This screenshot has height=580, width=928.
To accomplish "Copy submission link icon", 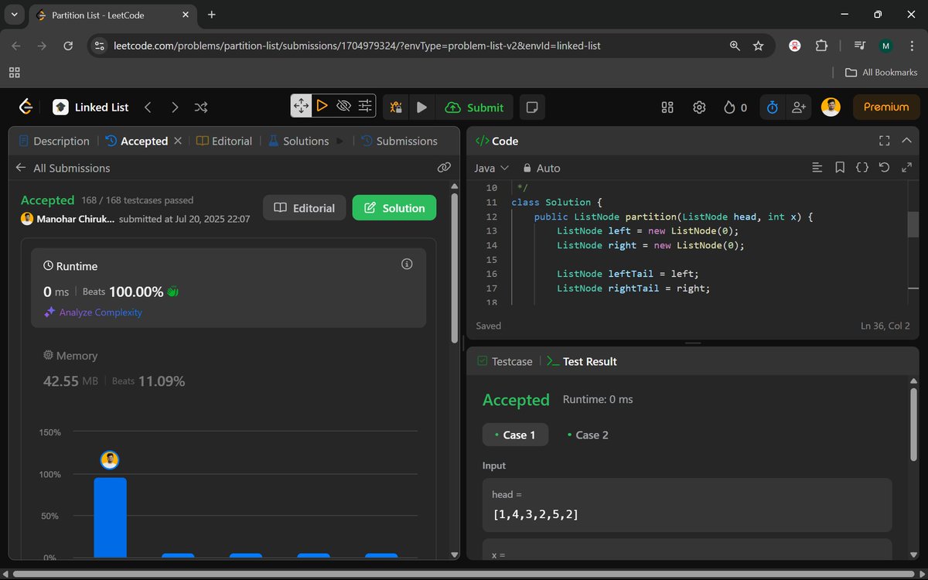I will pyautogui.click(x=444, y=167).
